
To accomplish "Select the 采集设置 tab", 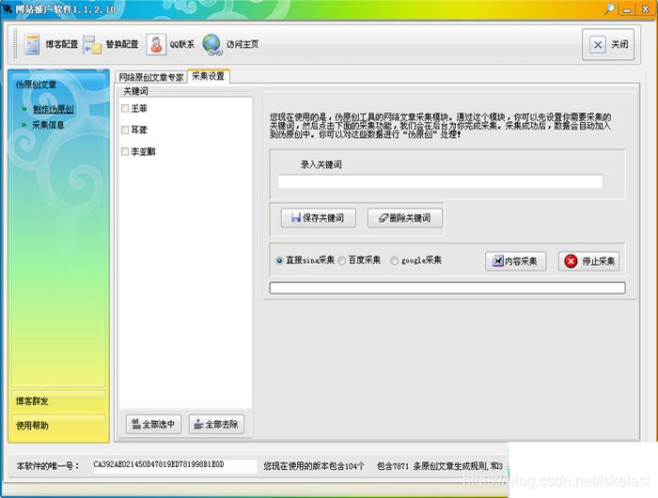I will tap(208, 76).
